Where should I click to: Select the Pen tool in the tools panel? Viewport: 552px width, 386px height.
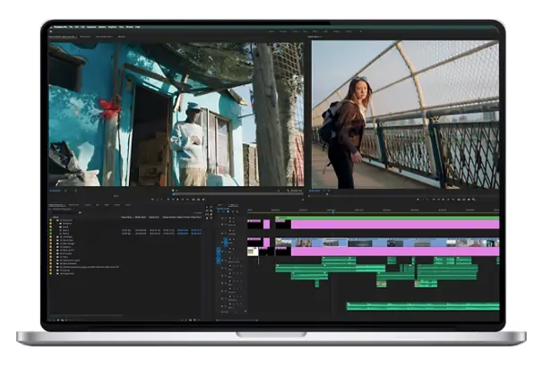click(x=211, y=214)
